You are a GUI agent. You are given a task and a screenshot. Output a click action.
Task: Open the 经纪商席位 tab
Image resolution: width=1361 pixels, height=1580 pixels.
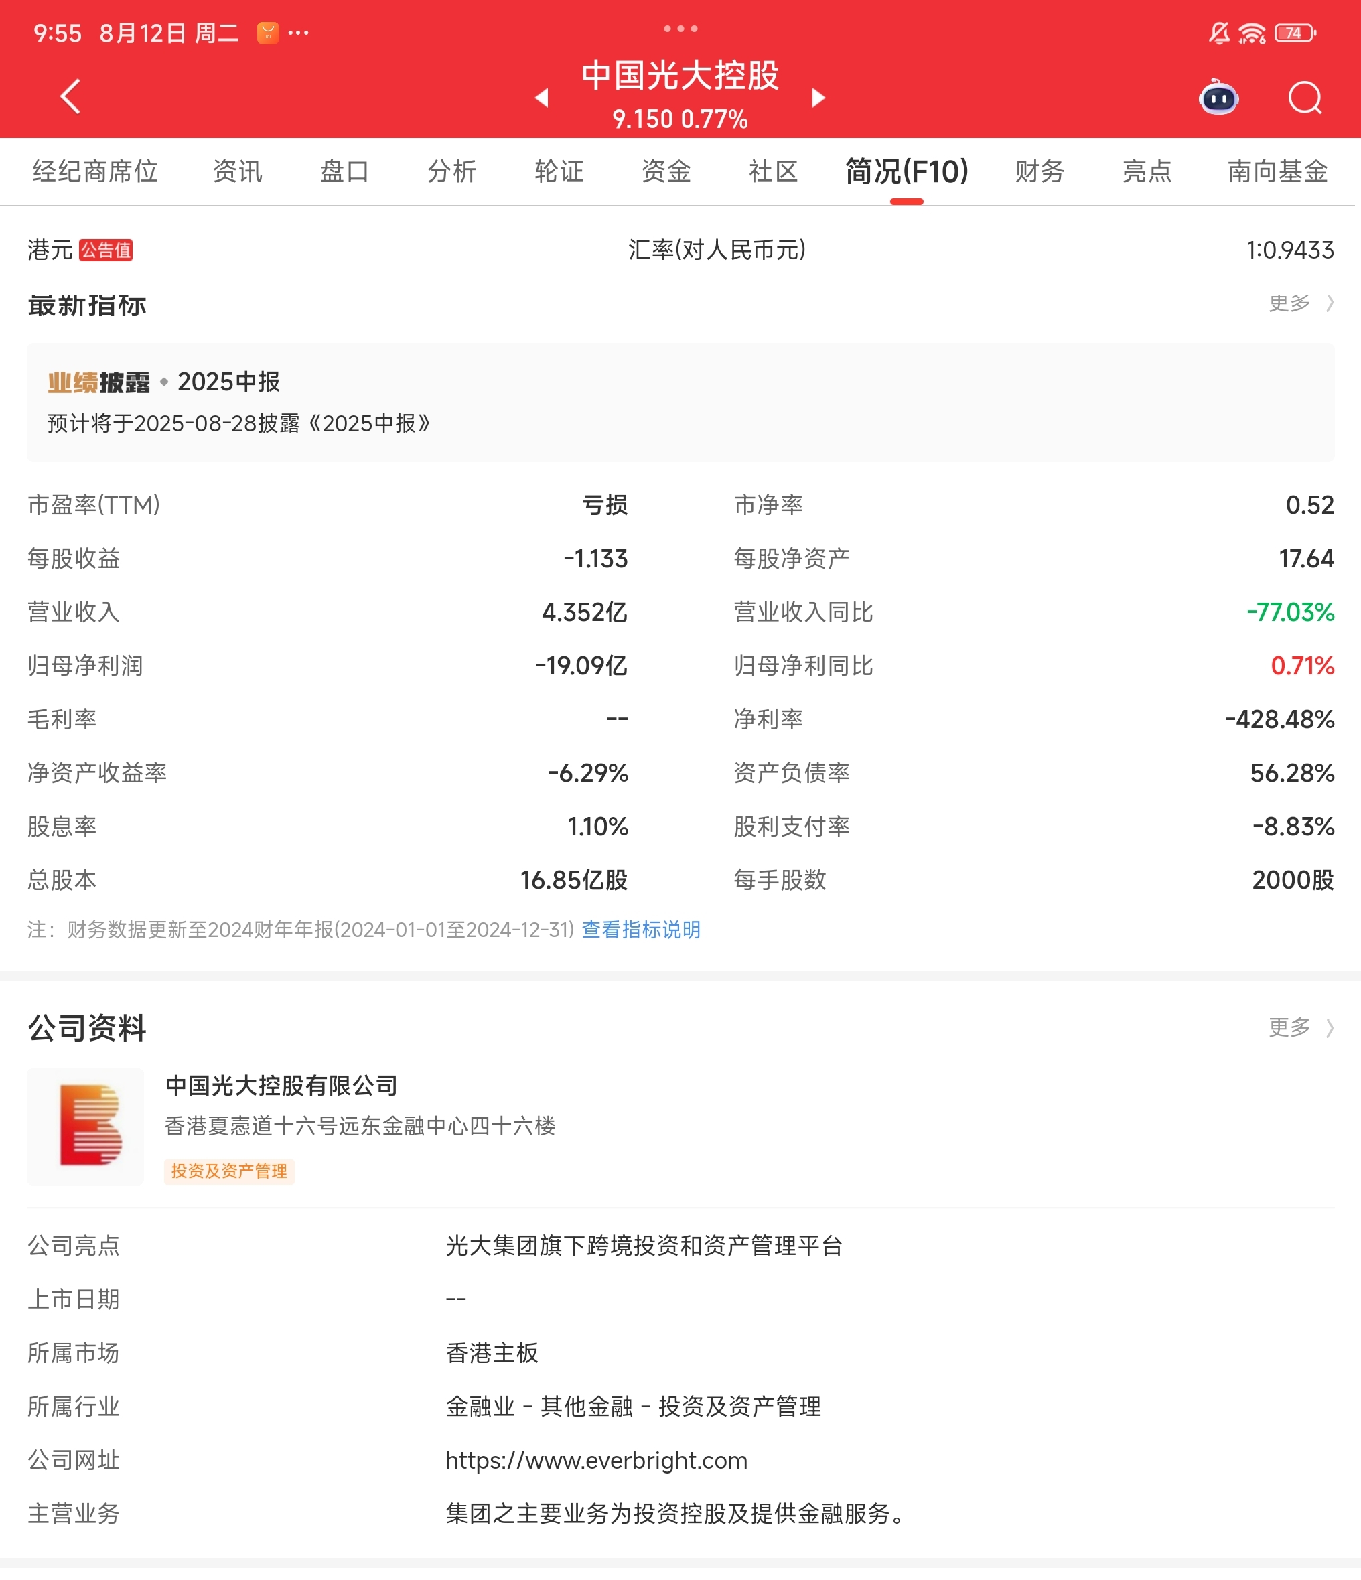[95, 171]
